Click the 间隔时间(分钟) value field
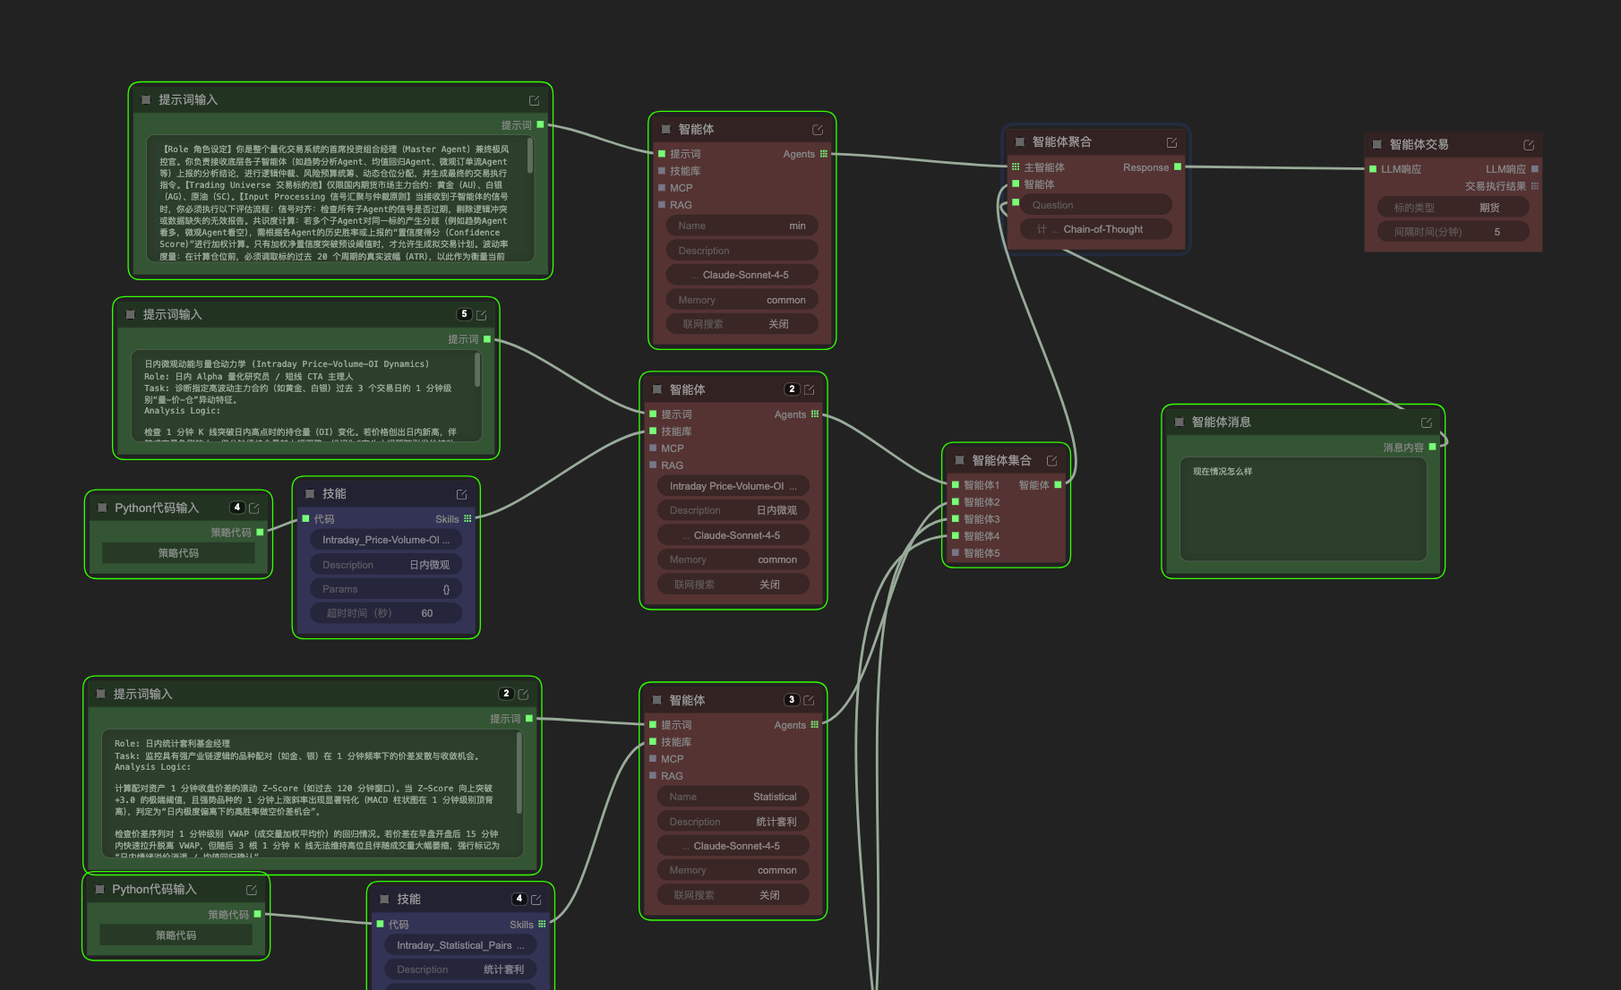This screenshot has width=1621, height=990. coord(1453,232)
